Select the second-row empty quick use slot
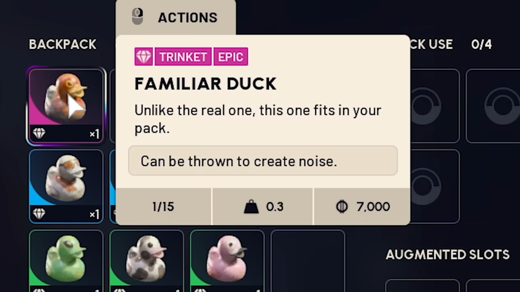The width and height of the screenshot is (520, 292). [x=434, y=186]
